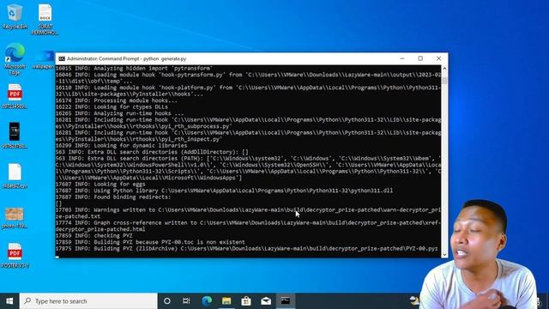
Task: Click 'Analyzing run-time hooks ...' line
Action: tap(119, 113)
